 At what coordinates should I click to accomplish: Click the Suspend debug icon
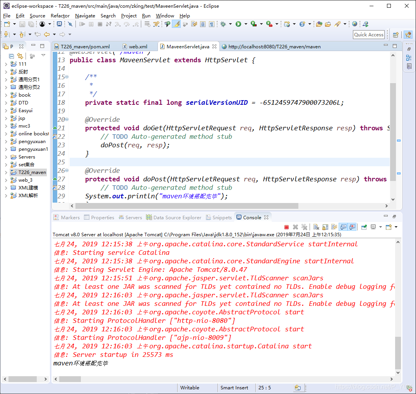pos(91,24)
